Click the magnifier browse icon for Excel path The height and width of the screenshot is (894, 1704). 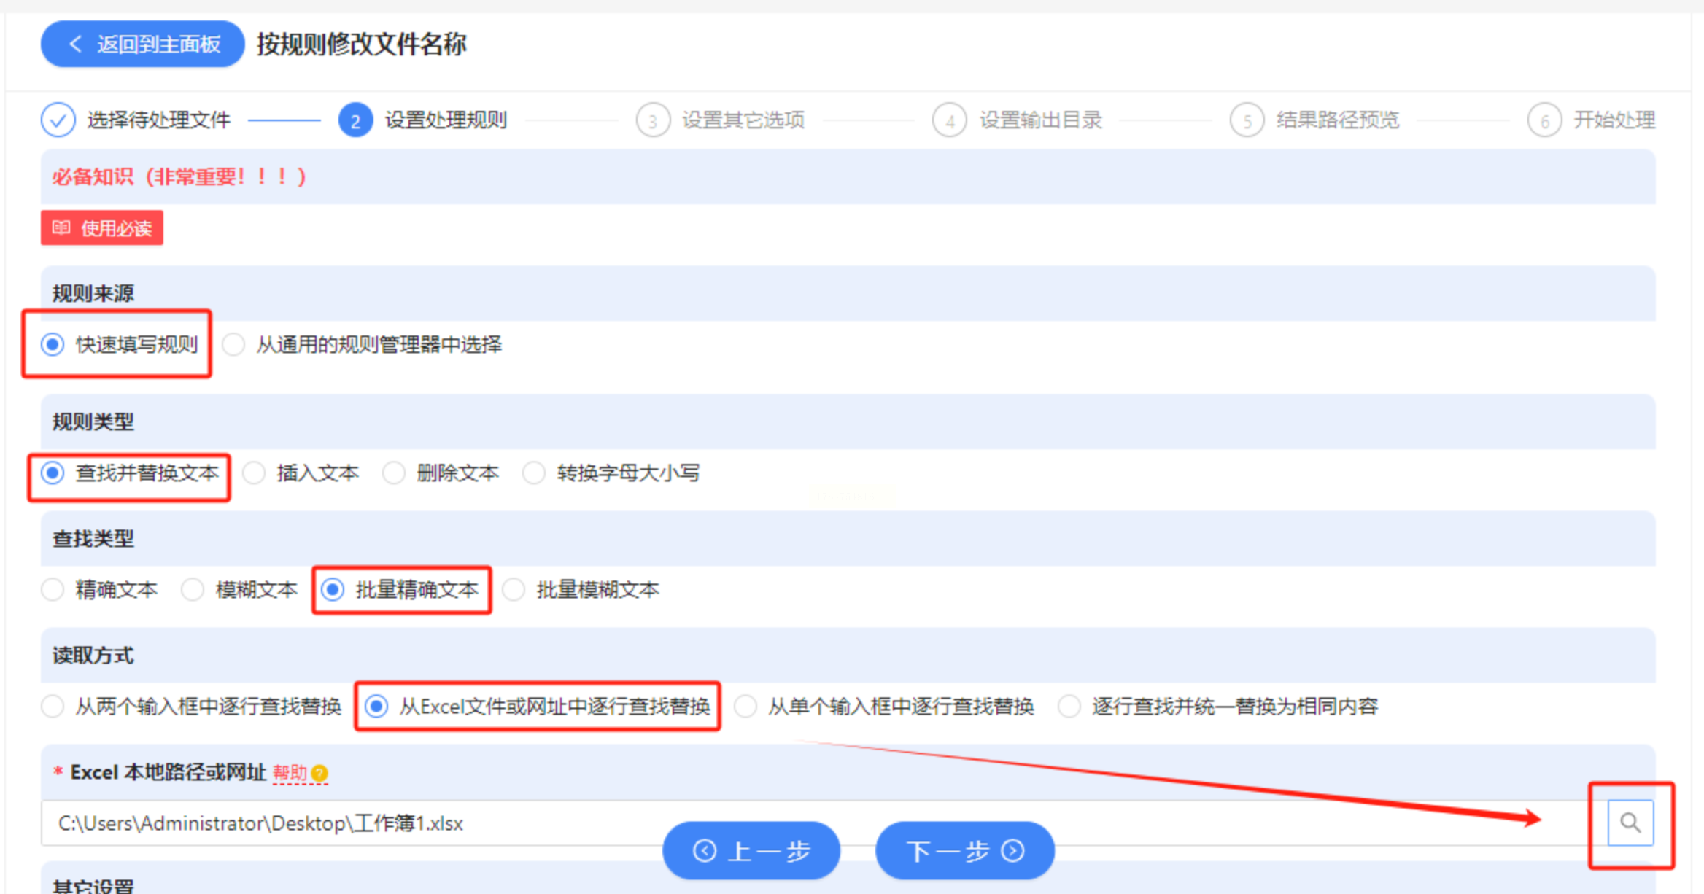coord(1630,823)
